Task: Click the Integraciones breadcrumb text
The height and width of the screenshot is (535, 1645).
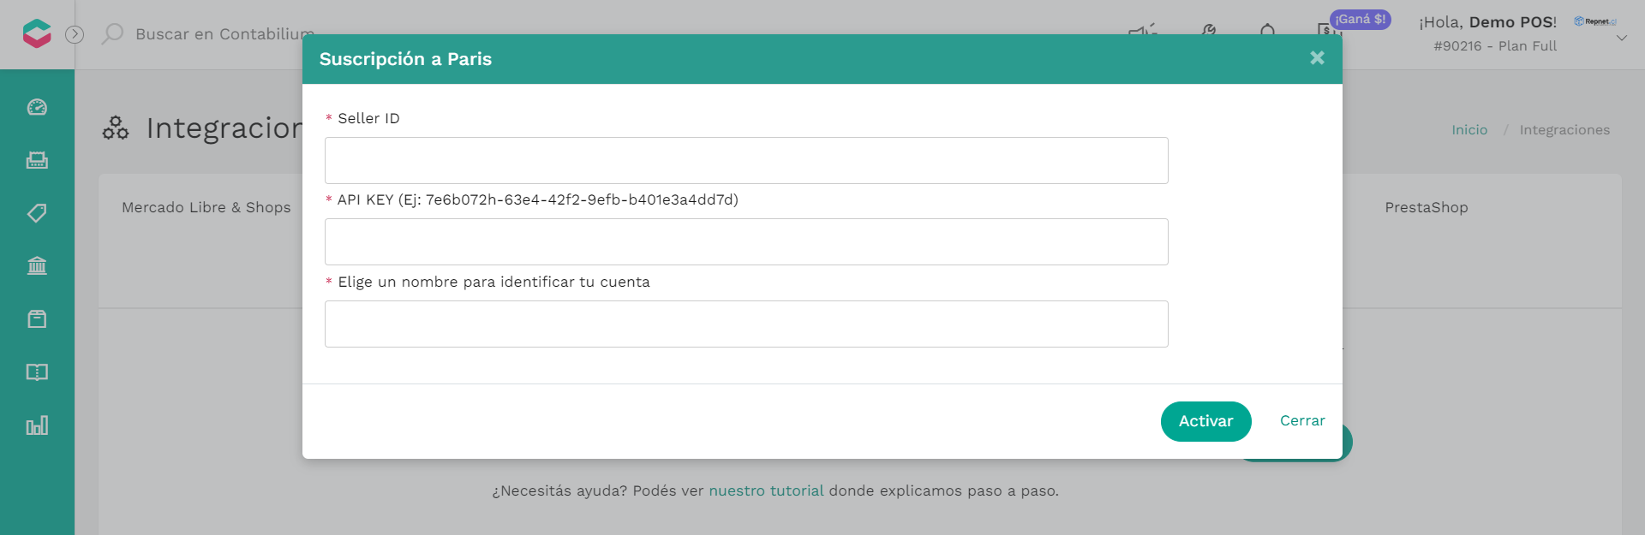Action: pos(1564,130)
